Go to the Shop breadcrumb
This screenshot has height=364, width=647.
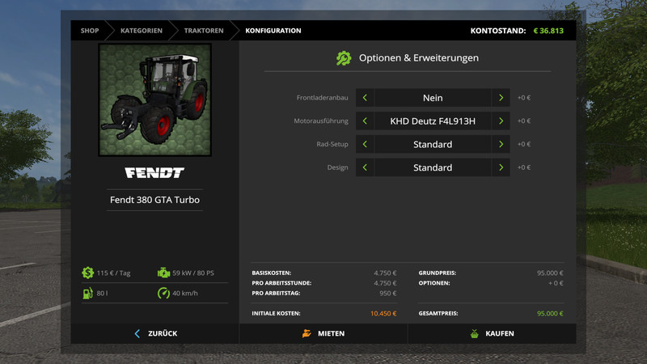[x=90, y=31]
